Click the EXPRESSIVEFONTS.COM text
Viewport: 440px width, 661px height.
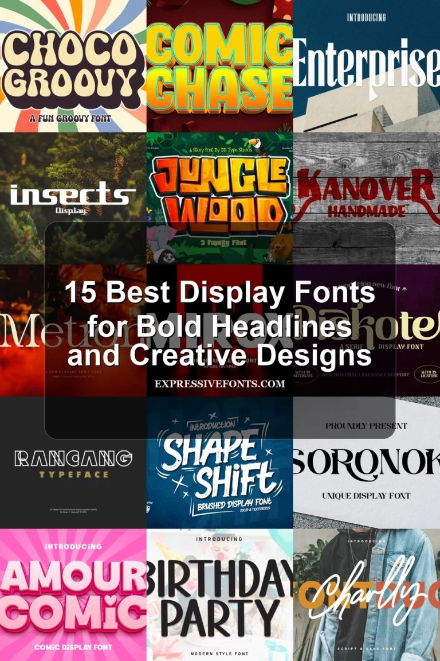[x=219, y=384]
